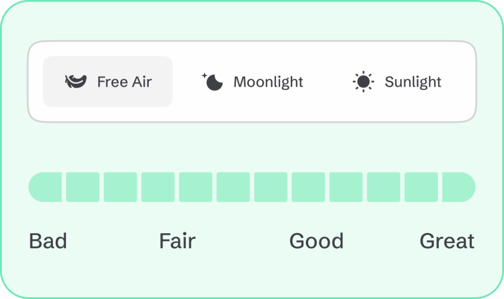The image size is (504, 299).
Task: Click the leftmost rounded rating segment
Action: click(45, 187)
